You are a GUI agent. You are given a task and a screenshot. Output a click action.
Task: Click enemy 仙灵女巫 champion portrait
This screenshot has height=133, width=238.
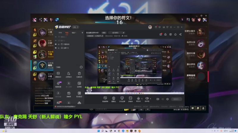(201, 43)
